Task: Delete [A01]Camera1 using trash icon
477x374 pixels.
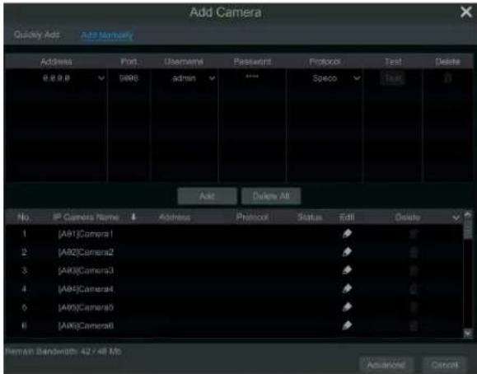Action: pyautogui.click(x=413, y=234)
